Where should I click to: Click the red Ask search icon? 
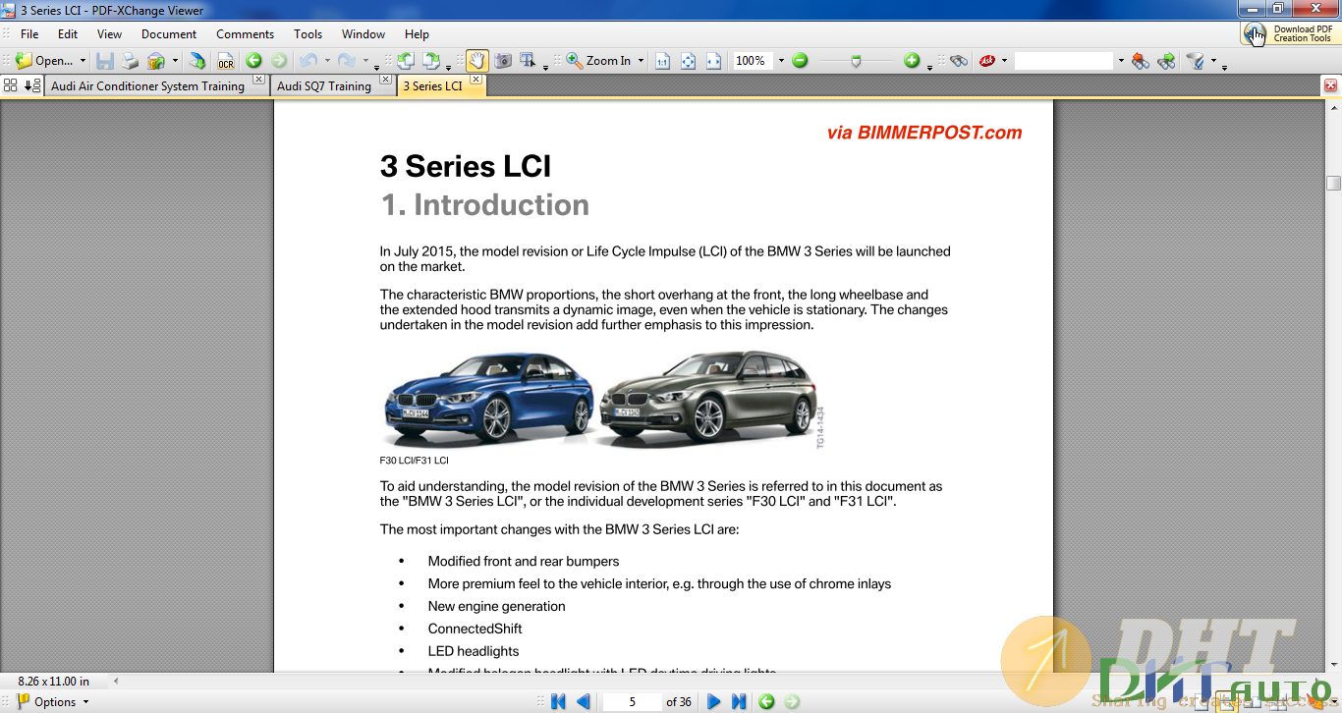987,61
